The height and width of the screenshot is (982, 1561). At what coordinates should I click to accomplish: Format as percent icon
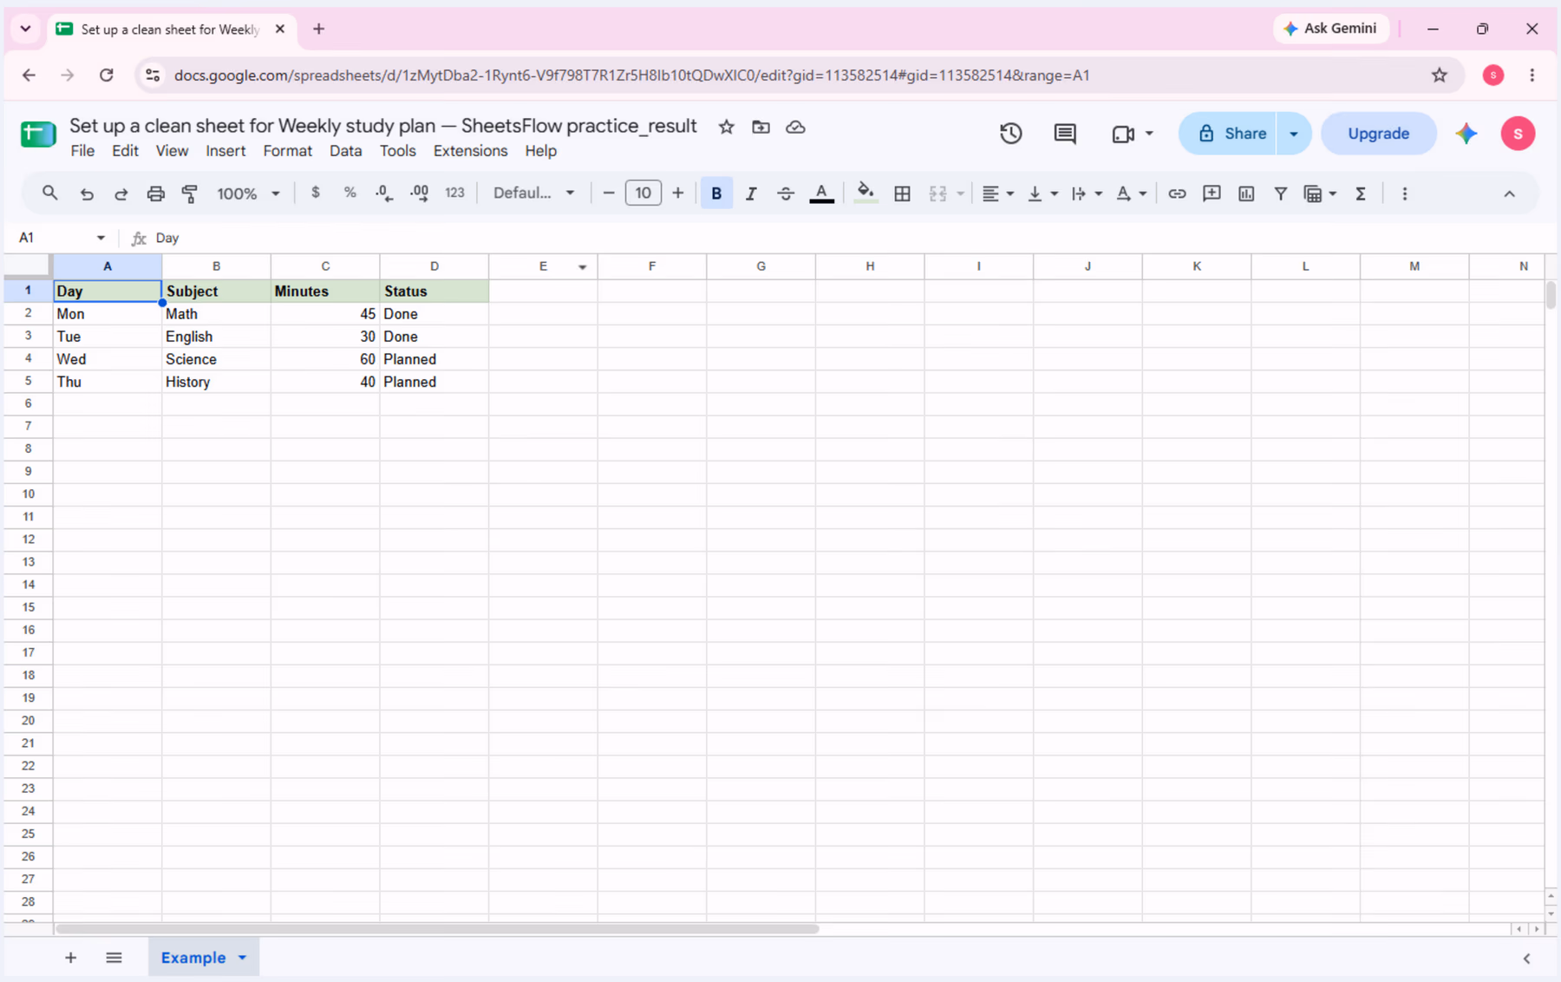coord(350,193)
